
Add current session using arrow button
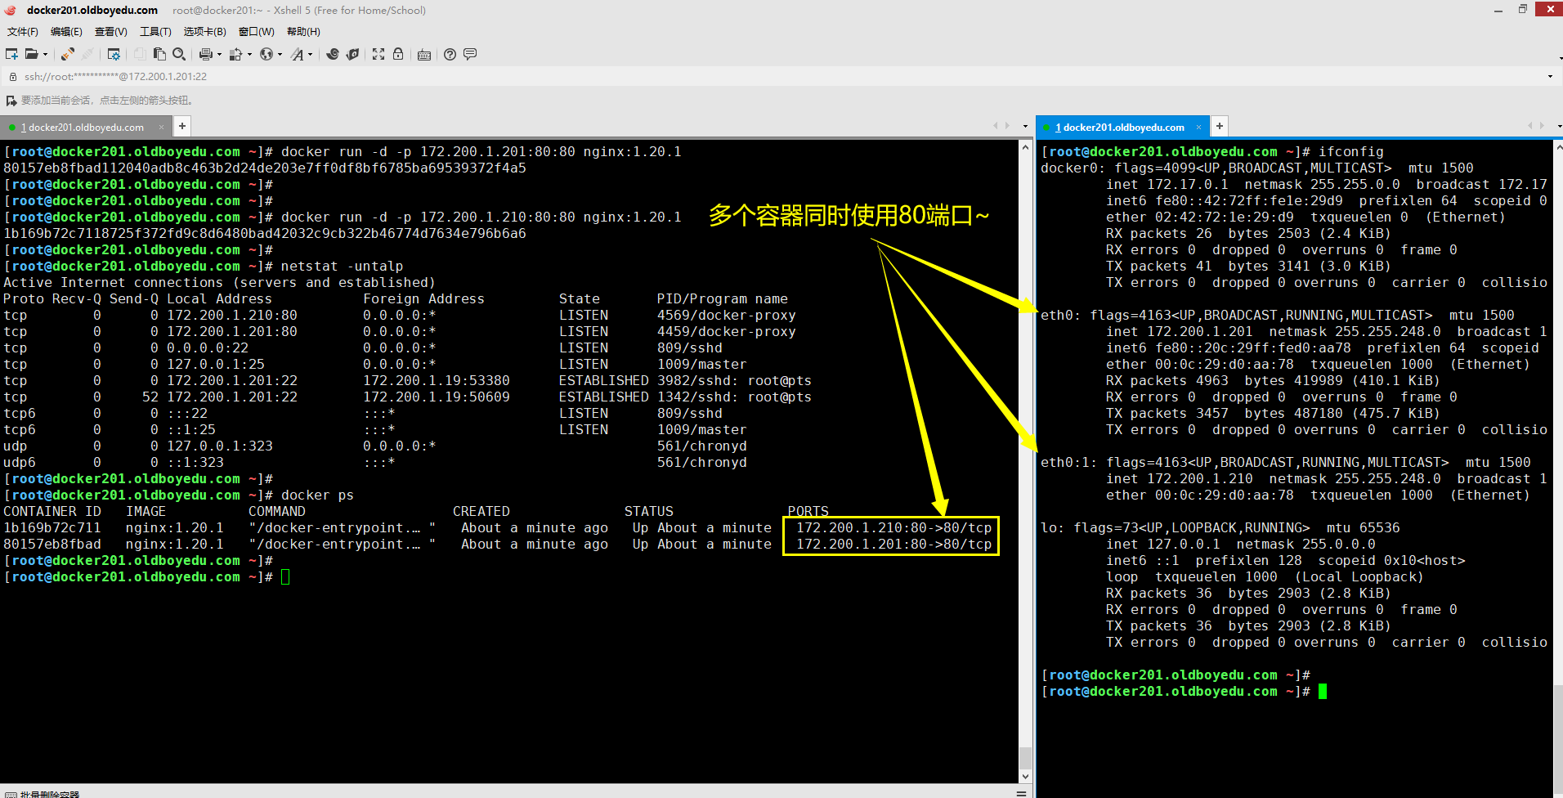coord(11,101)
